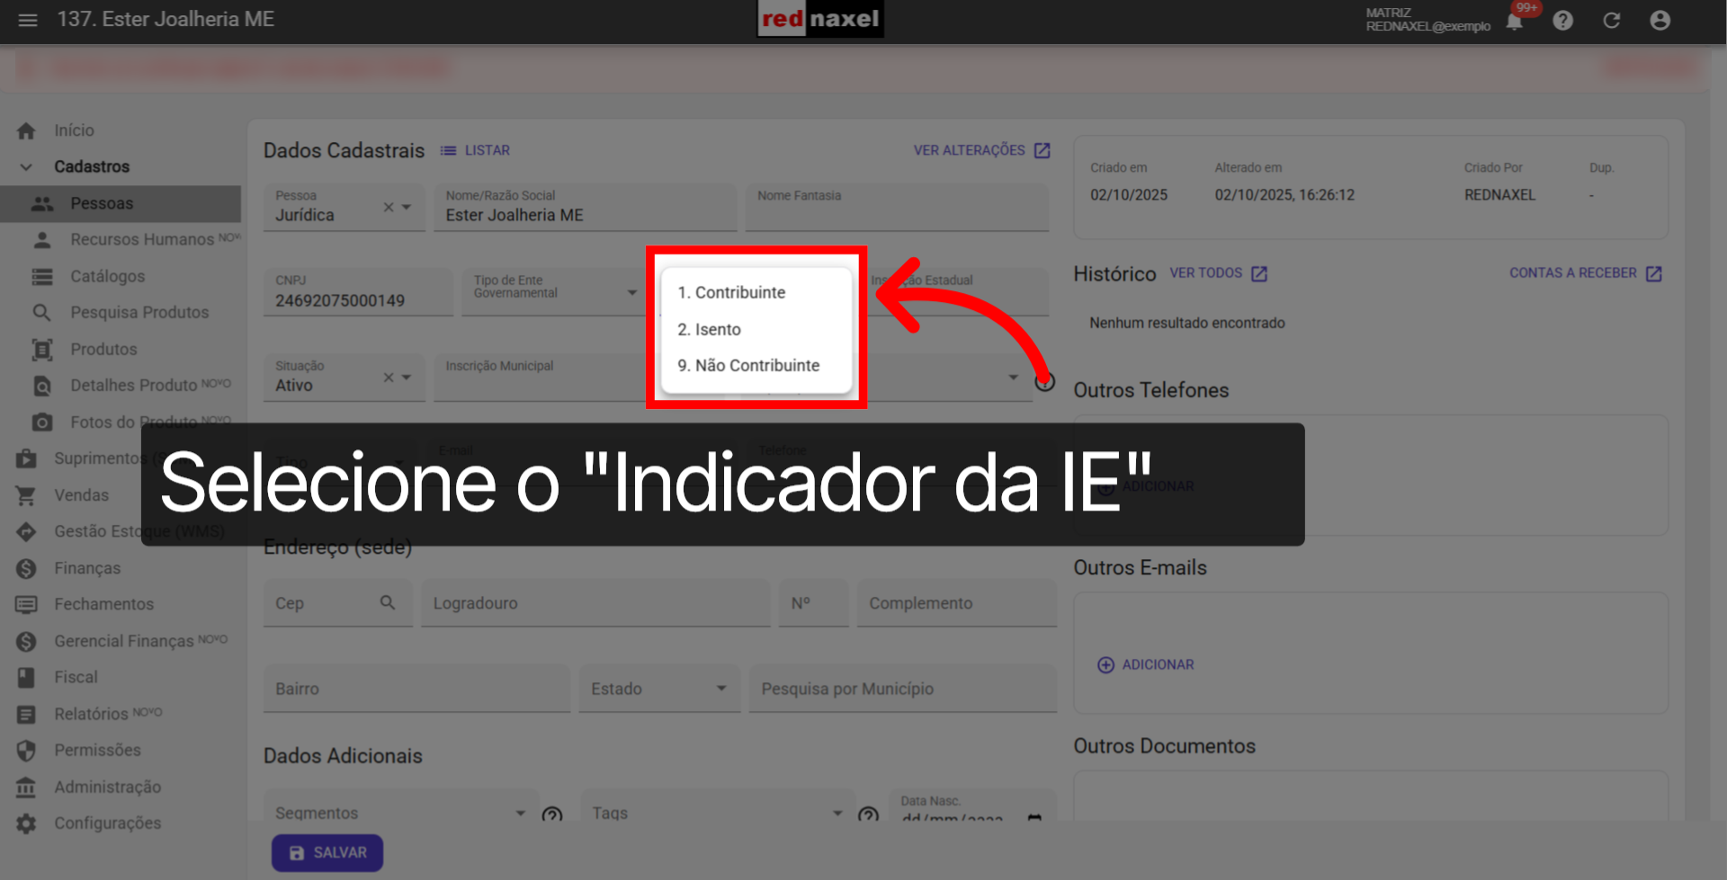Open Pesquisa Produtos magnifier icon
The width and height of the screenshot is (1727, 880).
pyautogui.click(x=41, y=312)
